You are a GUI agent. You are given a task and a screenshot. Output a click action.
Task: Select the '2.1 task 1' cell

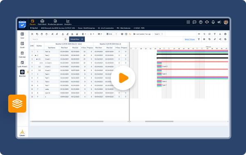[x=52, y=63]
